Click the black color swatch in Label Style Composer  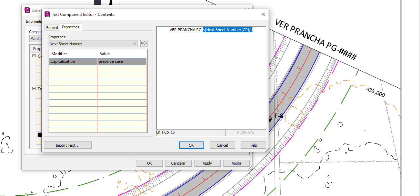(40, 135)
